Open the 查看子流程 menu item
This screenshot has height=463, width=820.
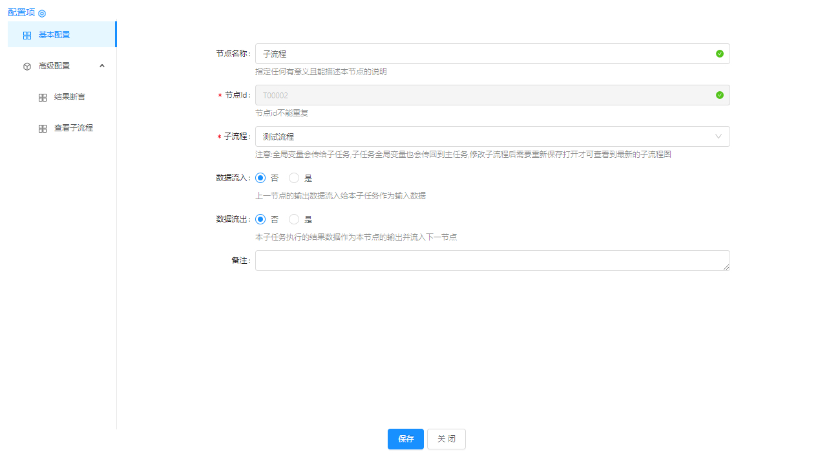tap(73, 128)
